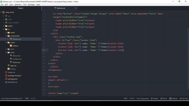This screenshot has width=189, height=106.
Task: Click the Project panel header
Action: [x=20, y=8]
